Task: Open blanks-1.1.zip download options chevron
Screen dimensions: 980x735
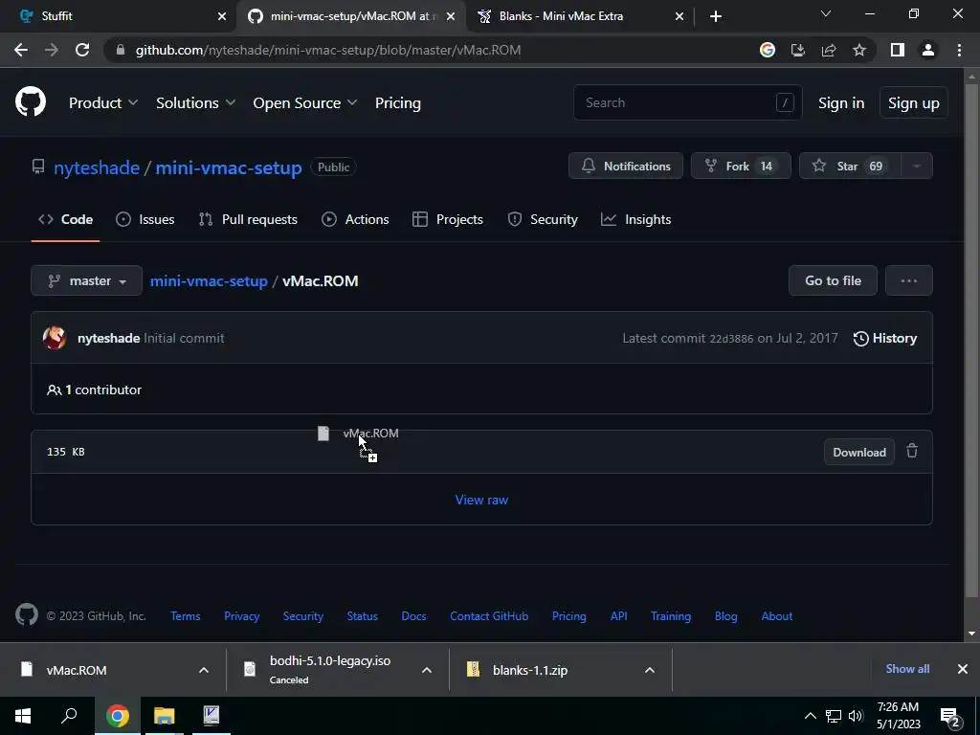Action: [650, 670]
